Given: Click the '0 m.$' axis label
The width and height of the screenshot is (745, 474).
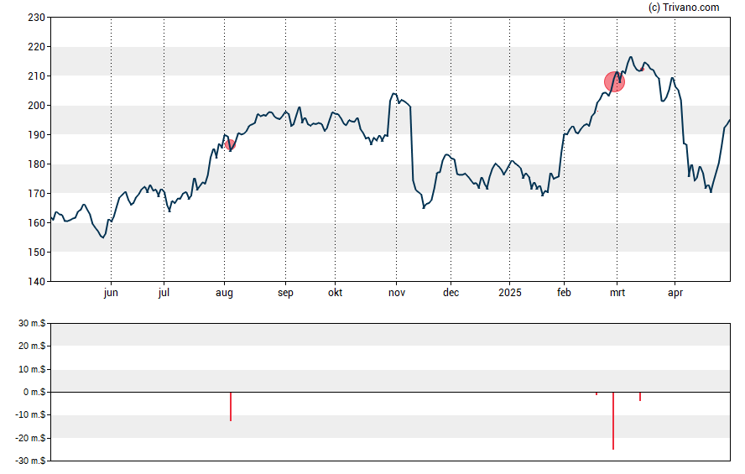Looking at the screenshot, I should (34, 393).
